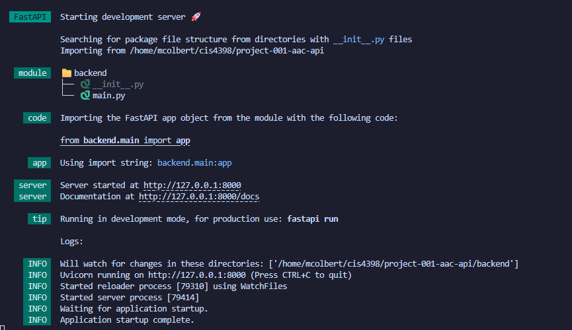Click the Python icon next to main.py
The image size is (572, 330).
pos(85,96)
